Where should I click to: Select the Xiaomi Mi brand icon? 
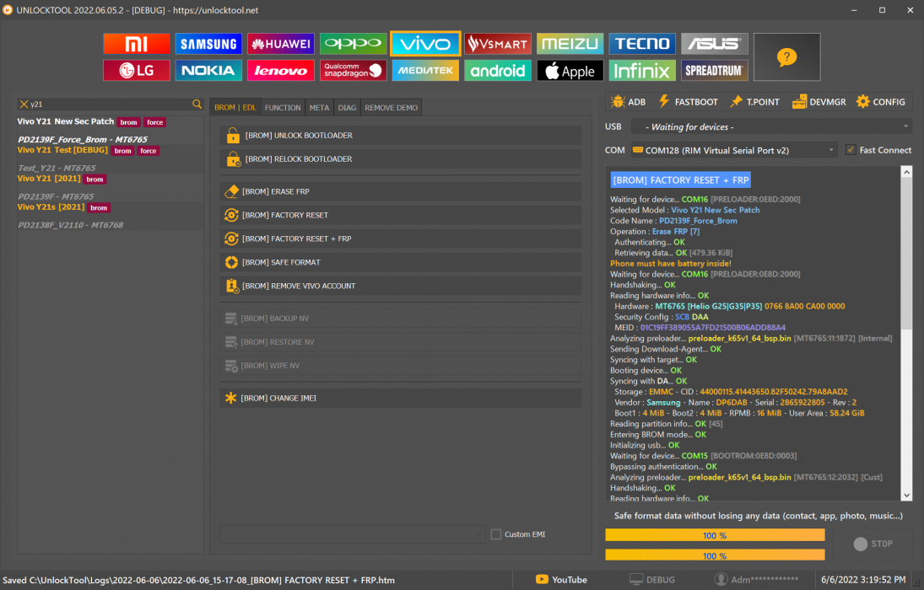click(x=136, y=44)
